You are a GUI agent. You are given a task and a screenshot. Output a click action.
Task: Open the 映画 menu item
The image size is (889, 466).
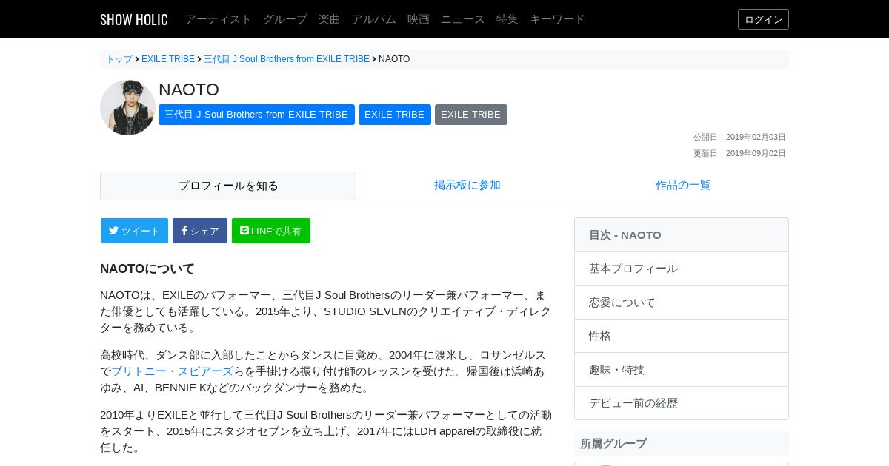click(419, 19)
